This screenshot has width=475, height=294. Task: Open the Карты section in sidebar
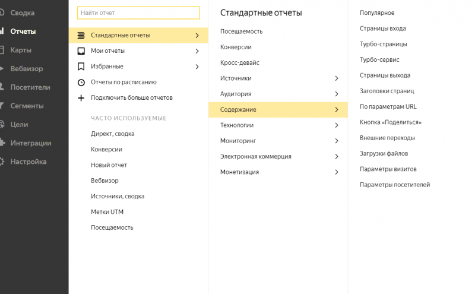tap(21, 50)
